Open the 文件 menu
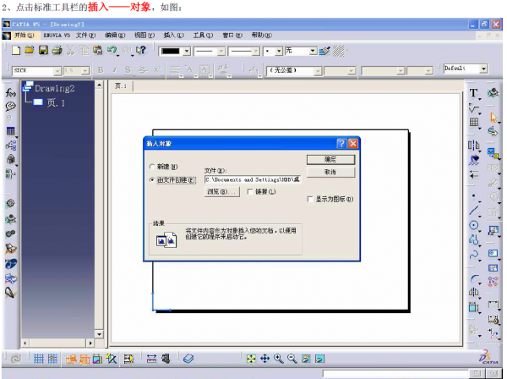Screen dimensions: 507x379 click(85, 35)
